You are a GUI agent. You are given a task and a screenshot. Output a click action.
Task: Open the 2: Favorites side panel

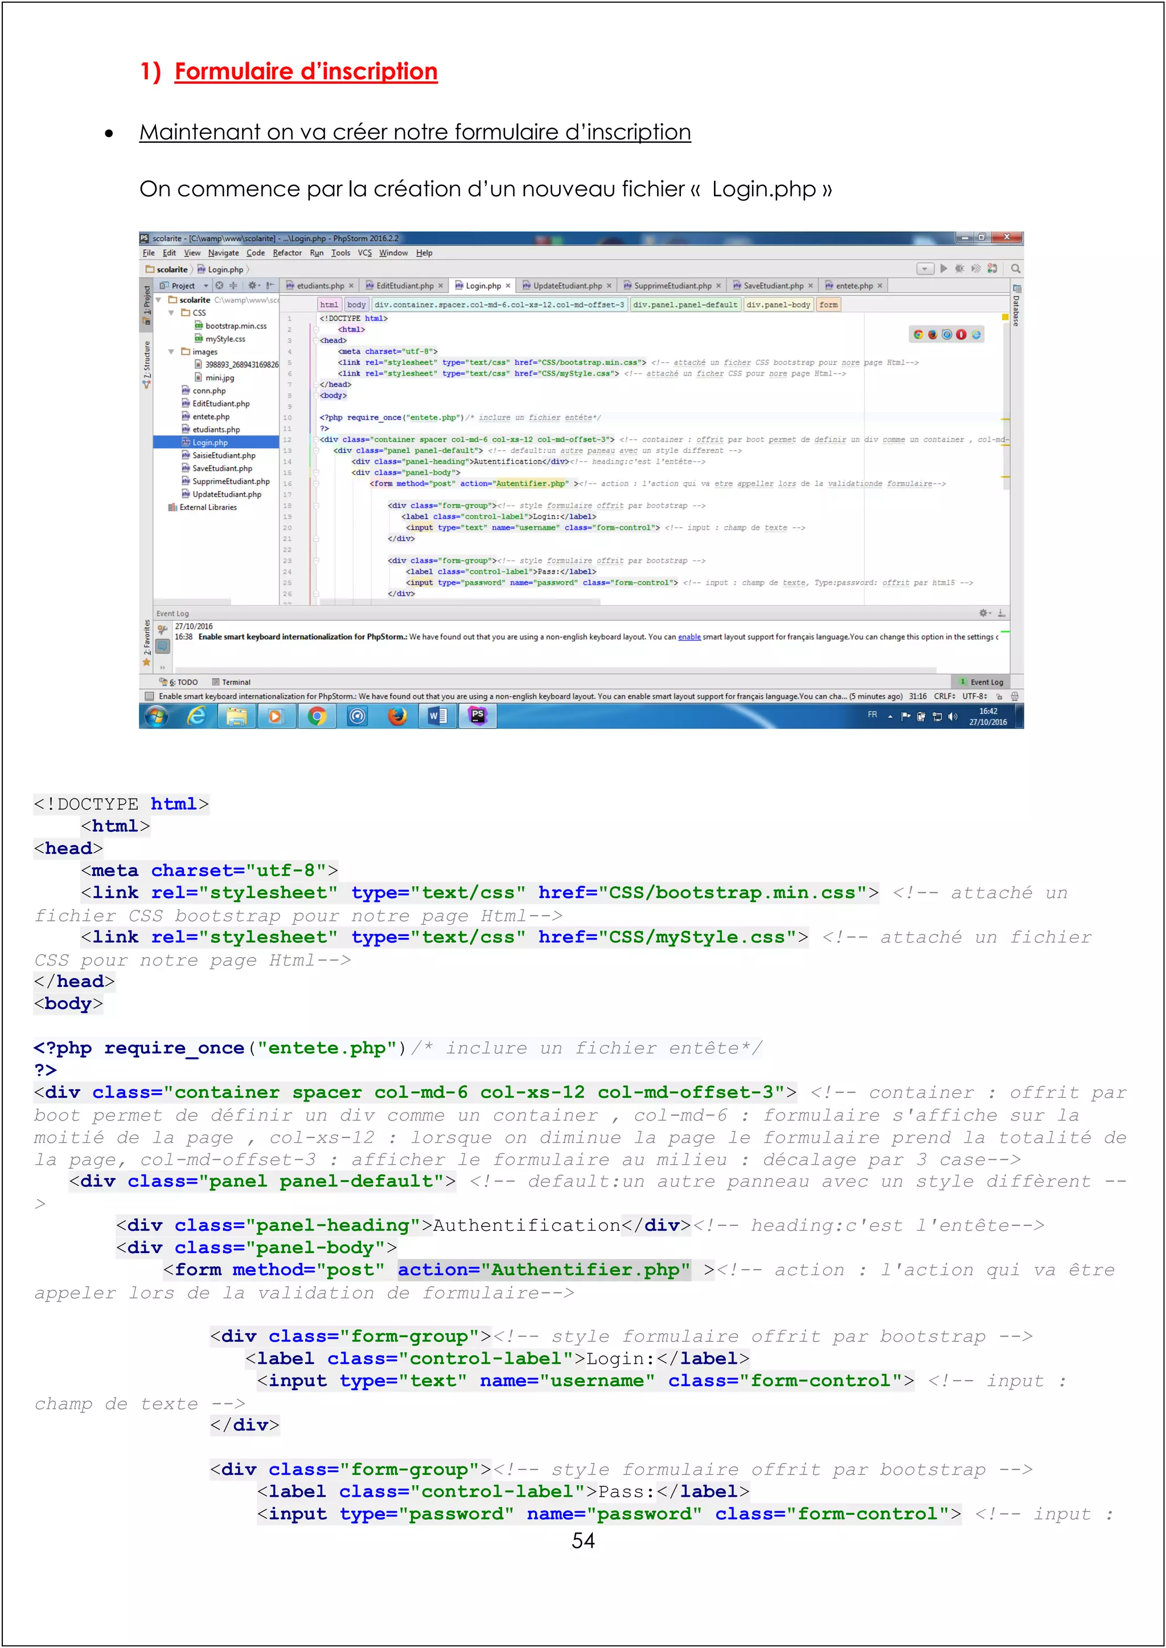tap(146, 642)
